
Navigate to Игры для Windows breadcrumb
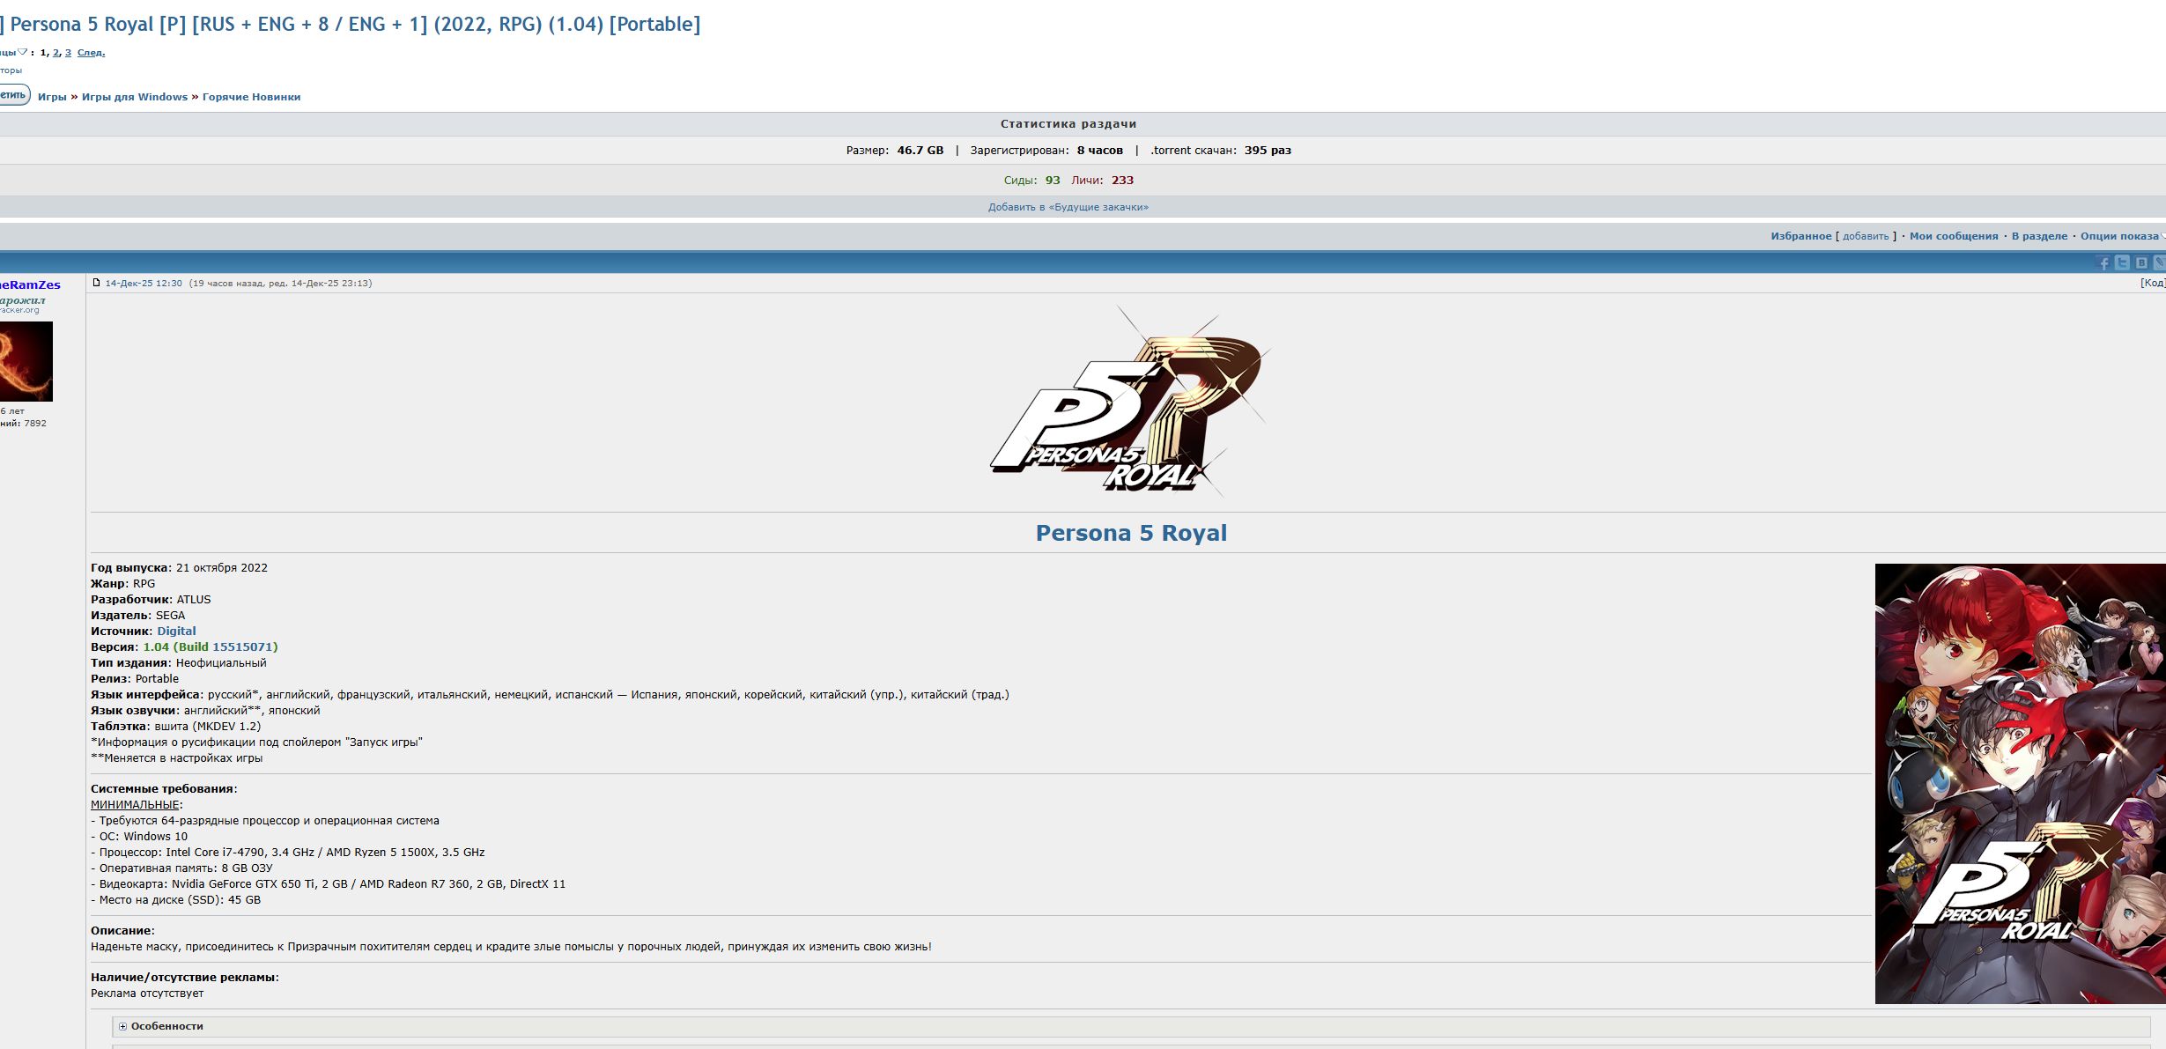coord(134,97)
